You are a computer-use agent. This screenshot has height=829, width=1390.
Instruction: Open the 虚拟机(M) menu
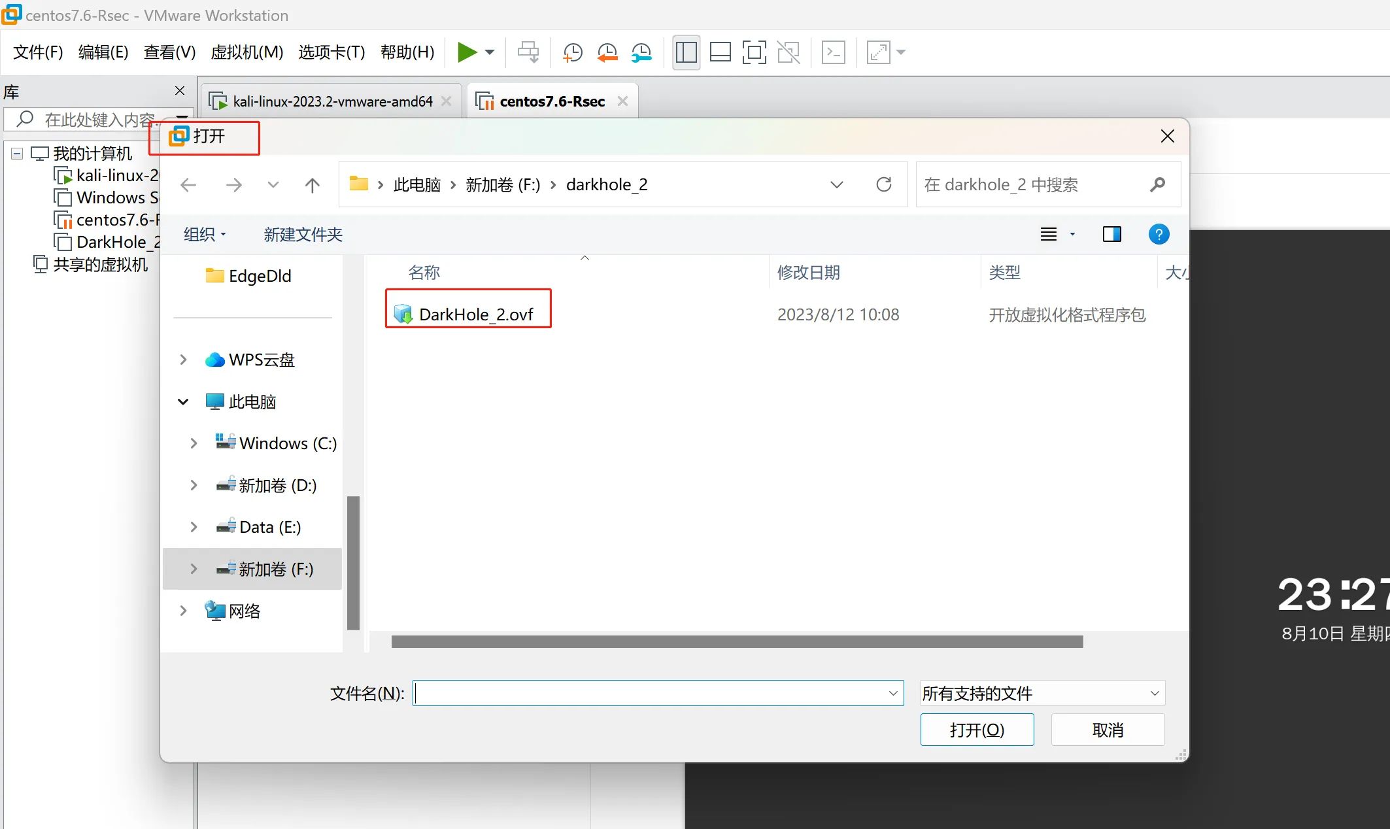[246, 52]
